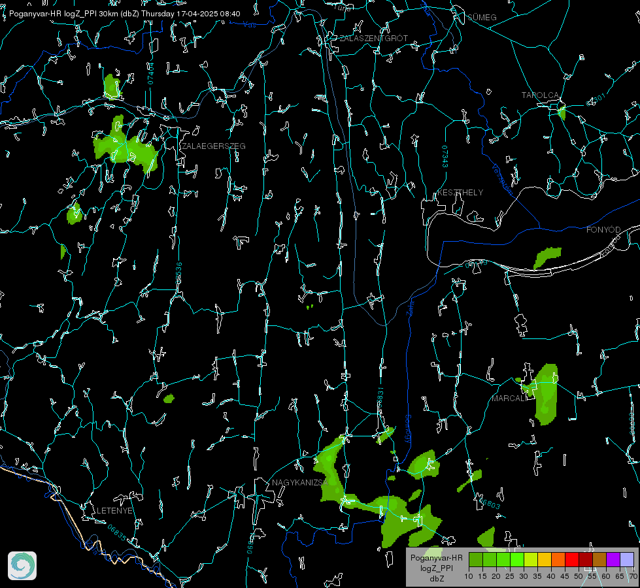Click the swirl weather logo icon
The height and width of the screenshot is (588, 640).
(x=22, y=566)
